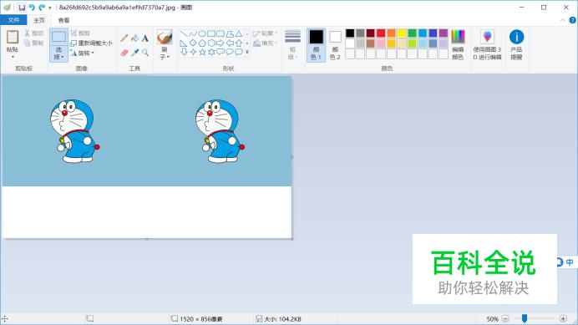
Task: Click the Brushes tool icon
Action: click(x=165, y=38)
